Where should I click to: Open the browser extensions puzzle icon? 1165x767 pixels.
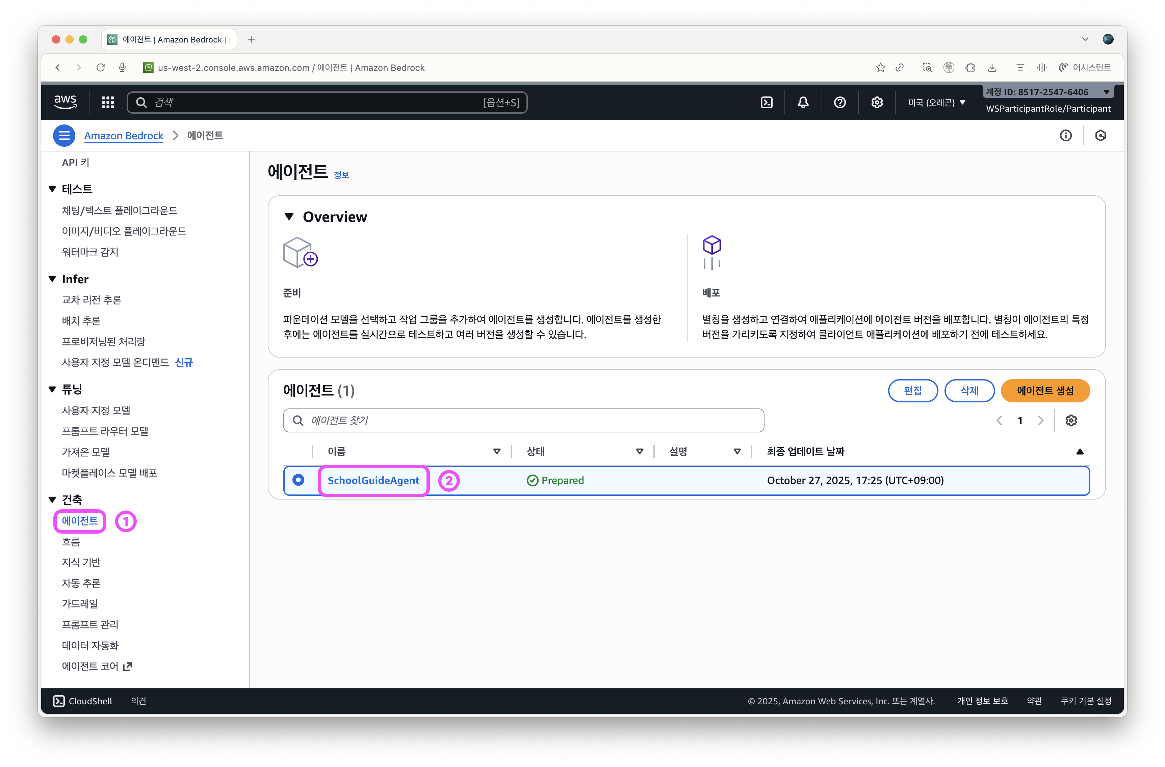[x=970, y=67]
